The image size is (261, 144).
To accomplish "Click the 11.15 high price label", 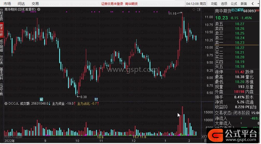I will [x=172, y=14].
